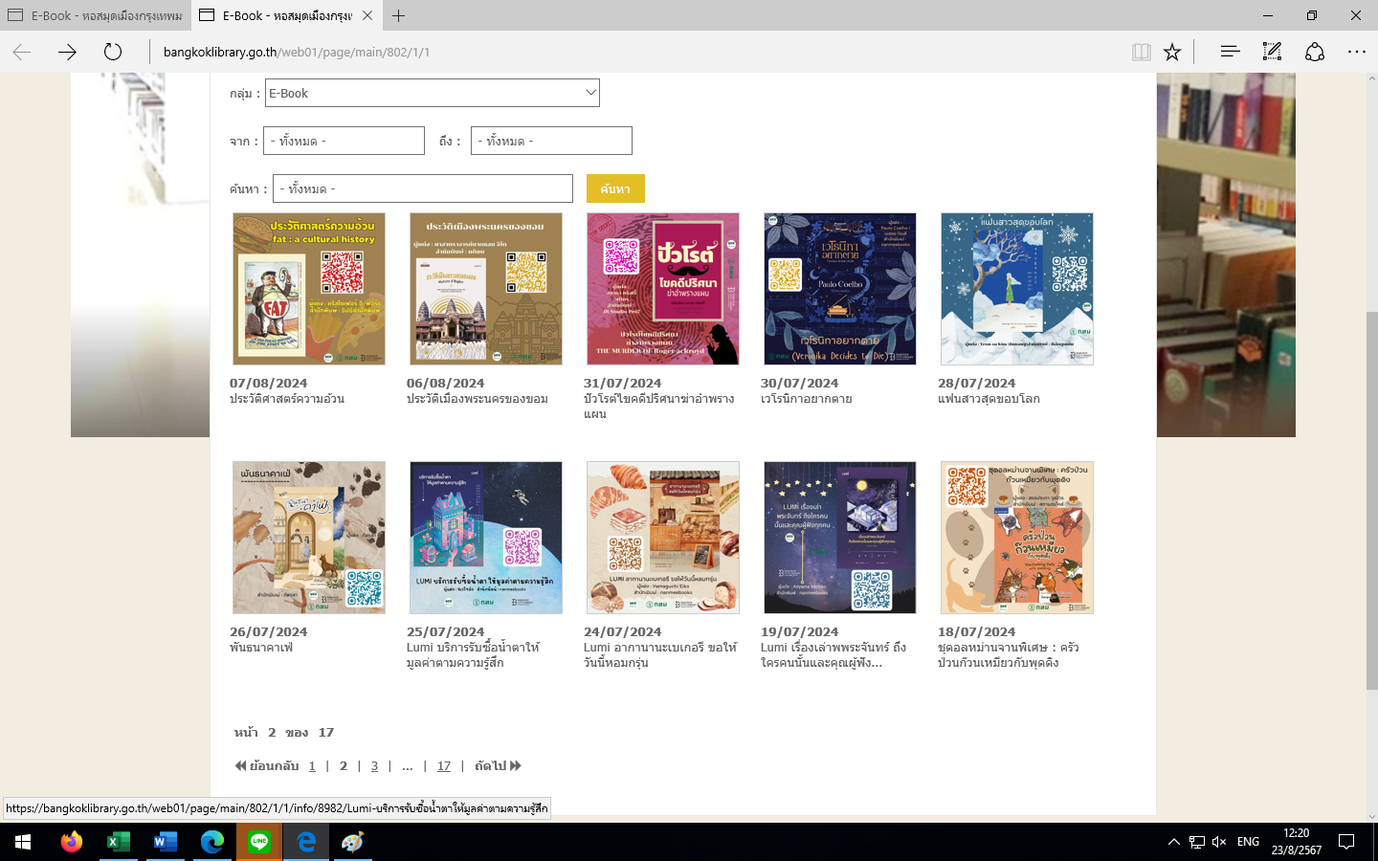
Task: Open the Reading view icon
Action: click(x=1141, y=52)
